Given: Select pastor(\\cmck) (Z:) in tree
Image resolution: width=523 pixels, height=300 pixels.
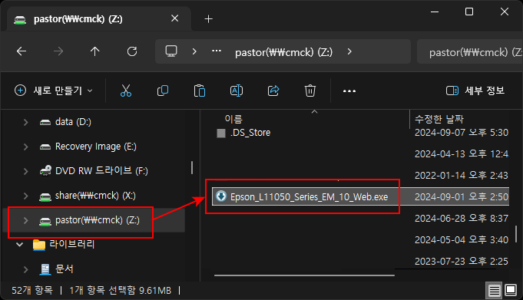Looking at the screenshot, I should coord(98,220).
